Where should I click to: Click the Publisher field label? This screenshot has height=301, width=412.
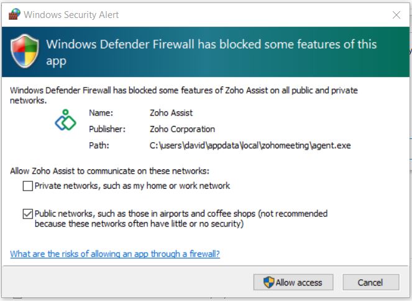coord(107,130)
